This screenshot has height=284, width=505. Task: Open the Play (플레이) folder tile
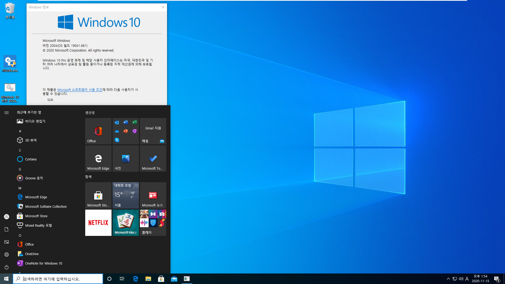153,223
